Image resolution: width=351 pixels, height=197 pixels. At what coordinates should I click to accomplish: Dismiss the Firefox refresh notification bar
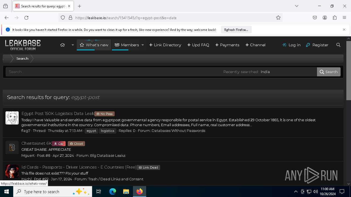click(344, 30)
